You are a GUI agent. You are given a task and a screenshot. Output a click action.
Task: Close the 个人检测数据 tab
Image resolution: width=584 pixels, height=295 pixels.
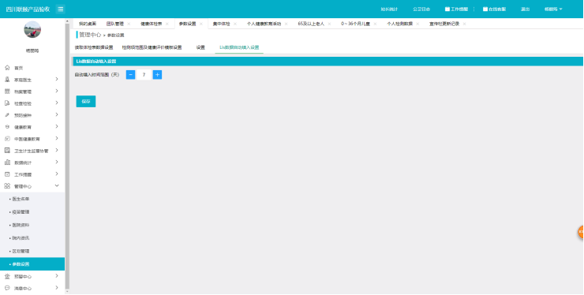[417, 24]
